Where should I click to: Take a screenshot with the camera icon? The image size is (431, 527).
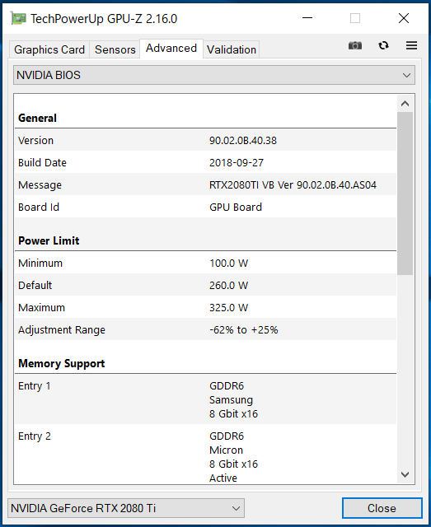(355, 45)
